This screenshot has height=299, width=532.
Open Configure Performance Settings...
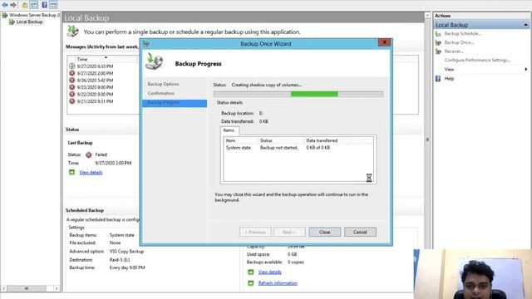pos(477,60)
